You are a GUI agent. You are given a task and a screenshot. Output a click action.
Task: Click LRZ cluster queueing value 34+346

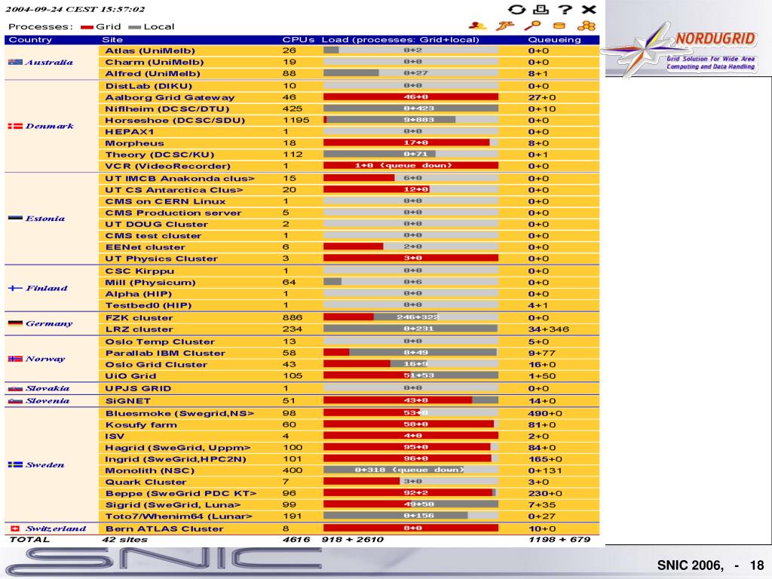tap(549, 329)
